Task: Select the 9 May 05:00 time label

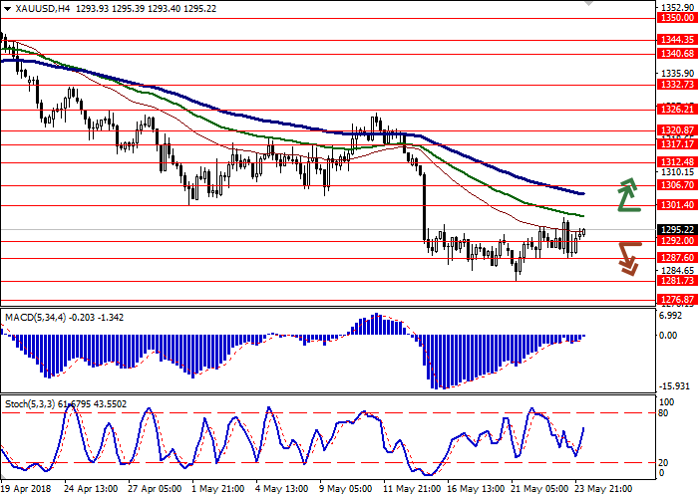Action: [x=344, y=489]
